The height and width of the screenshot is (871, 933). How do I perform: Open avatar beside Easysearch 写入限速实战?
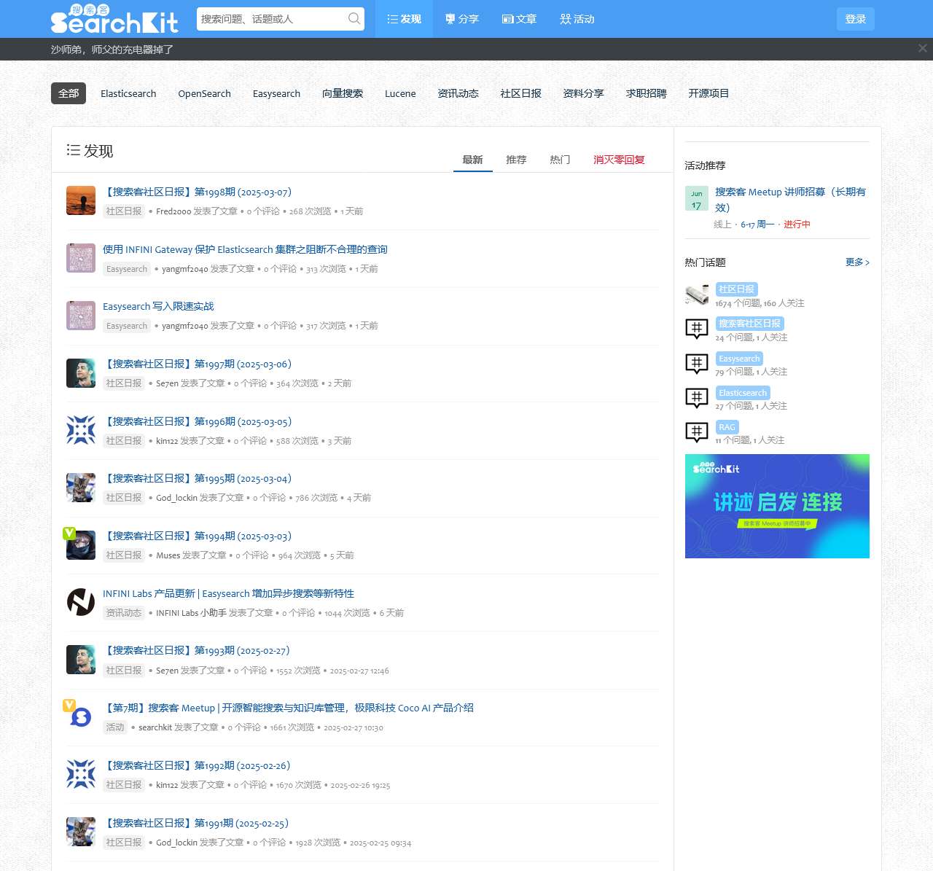click(x=81, y=315)
